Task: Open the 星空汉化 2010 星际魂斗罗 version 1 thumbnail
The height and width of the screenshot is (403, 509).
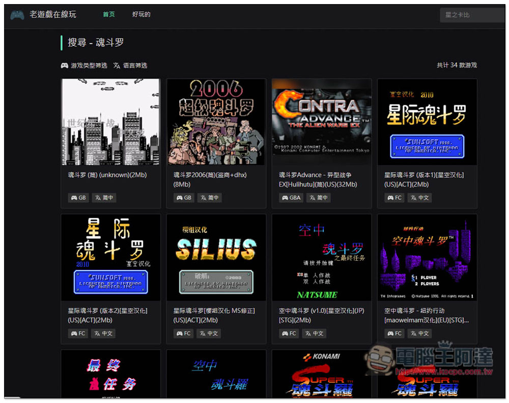Action: tap(427, 122)
